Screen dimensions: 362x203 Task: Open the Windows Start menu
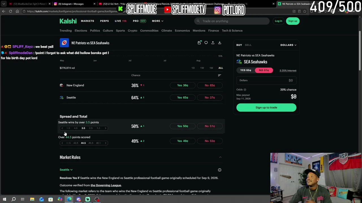(5, 199)
